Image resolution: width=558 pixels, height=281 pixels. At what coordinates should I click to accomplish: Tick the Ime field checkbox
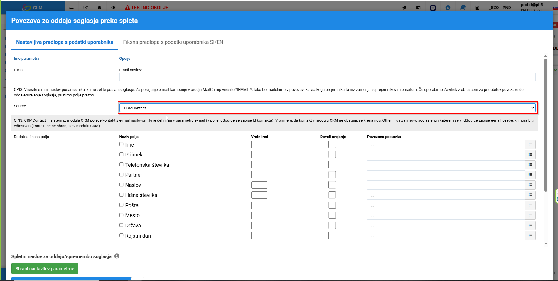pos(121,144)
